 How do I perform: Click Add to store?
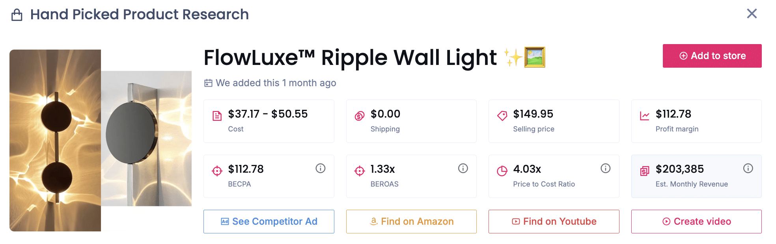(712, 55)
